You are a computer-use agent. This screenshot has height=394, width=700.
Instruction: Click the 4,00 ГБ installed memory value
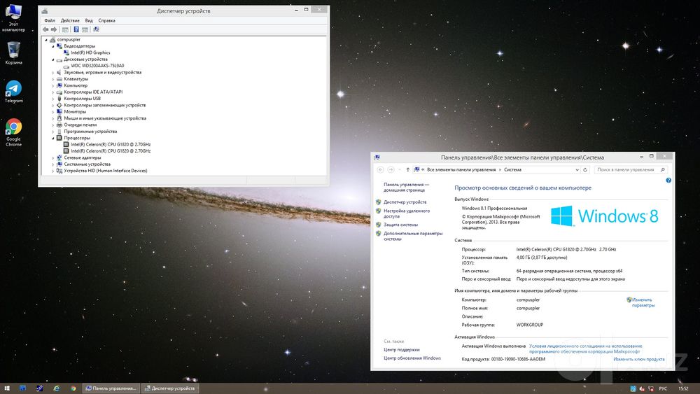click(x=542, y=258)
